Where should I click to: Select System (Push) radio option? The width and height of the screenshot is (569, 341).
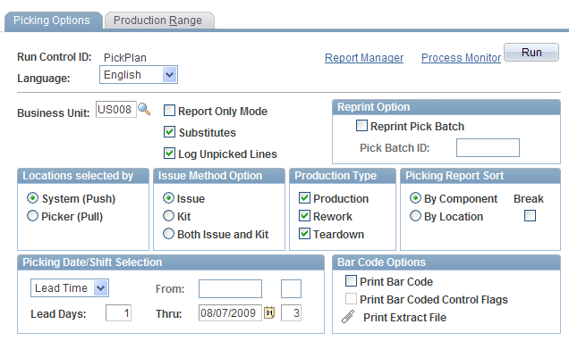[x=33, y=198]
